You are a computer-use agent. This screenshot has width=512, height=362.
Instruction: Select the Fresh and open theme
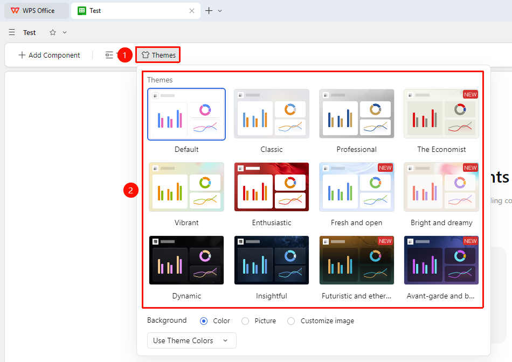[357, 187]
